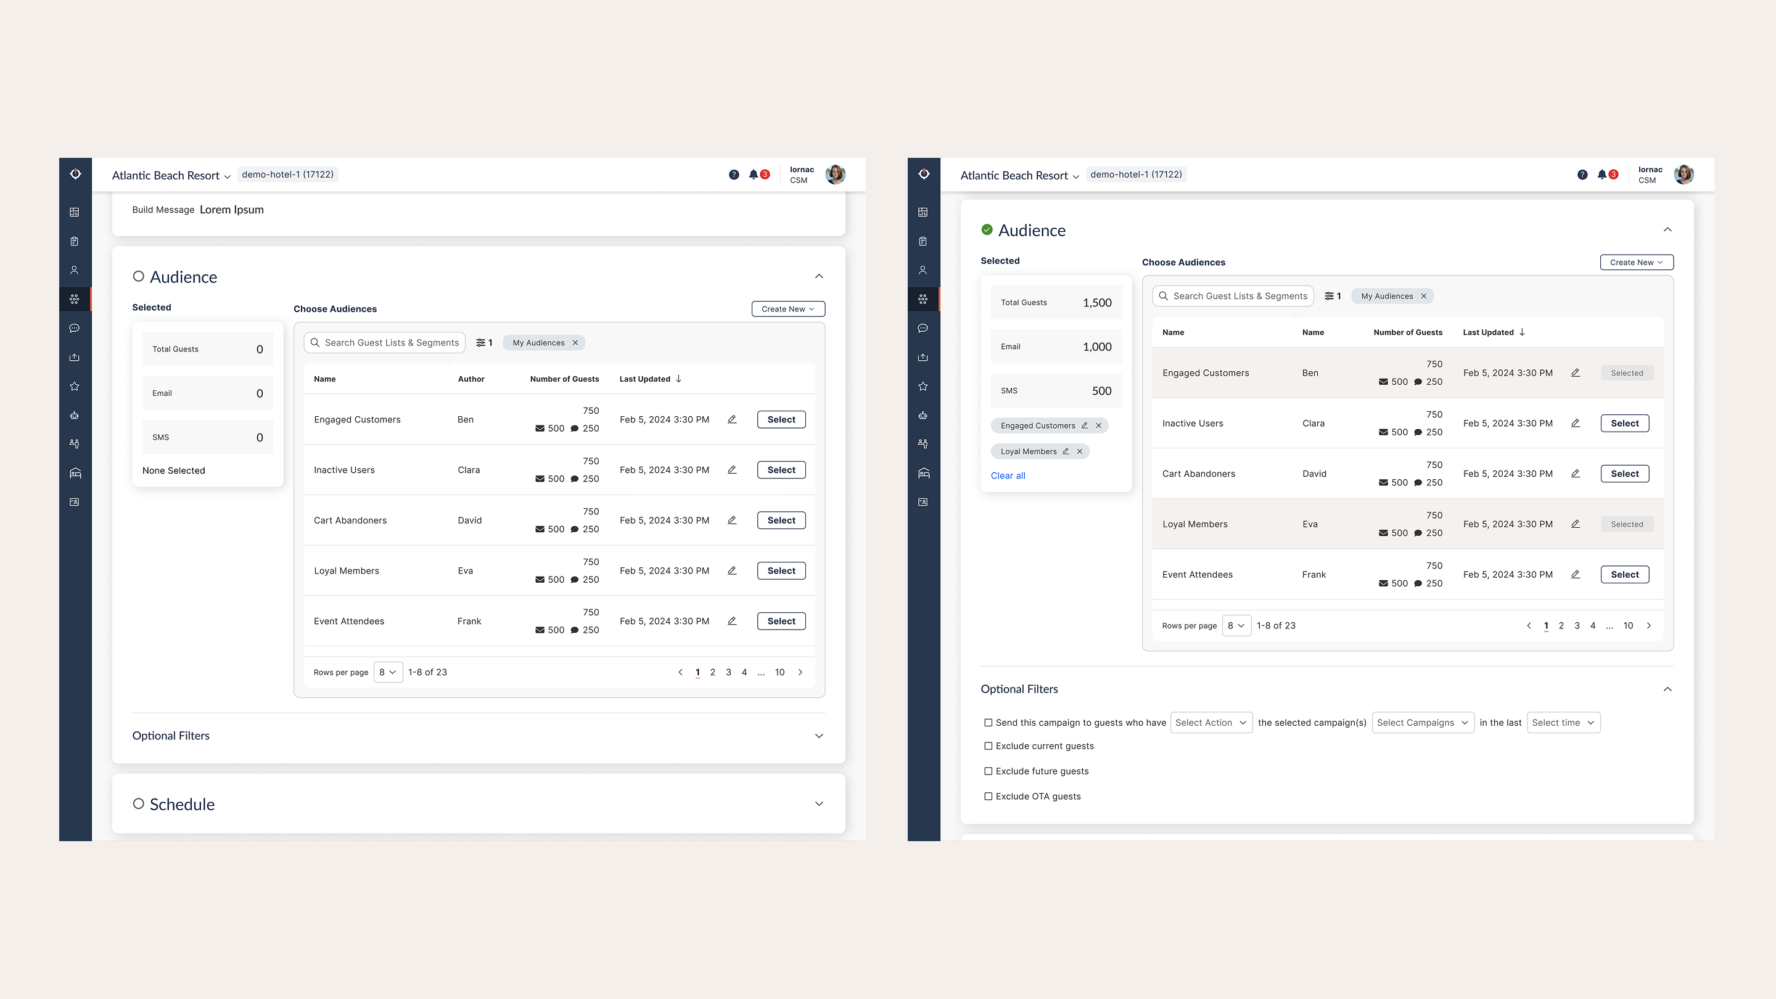Click the Clear all link
This screenshot has height=999, width=1776.
1007,475
